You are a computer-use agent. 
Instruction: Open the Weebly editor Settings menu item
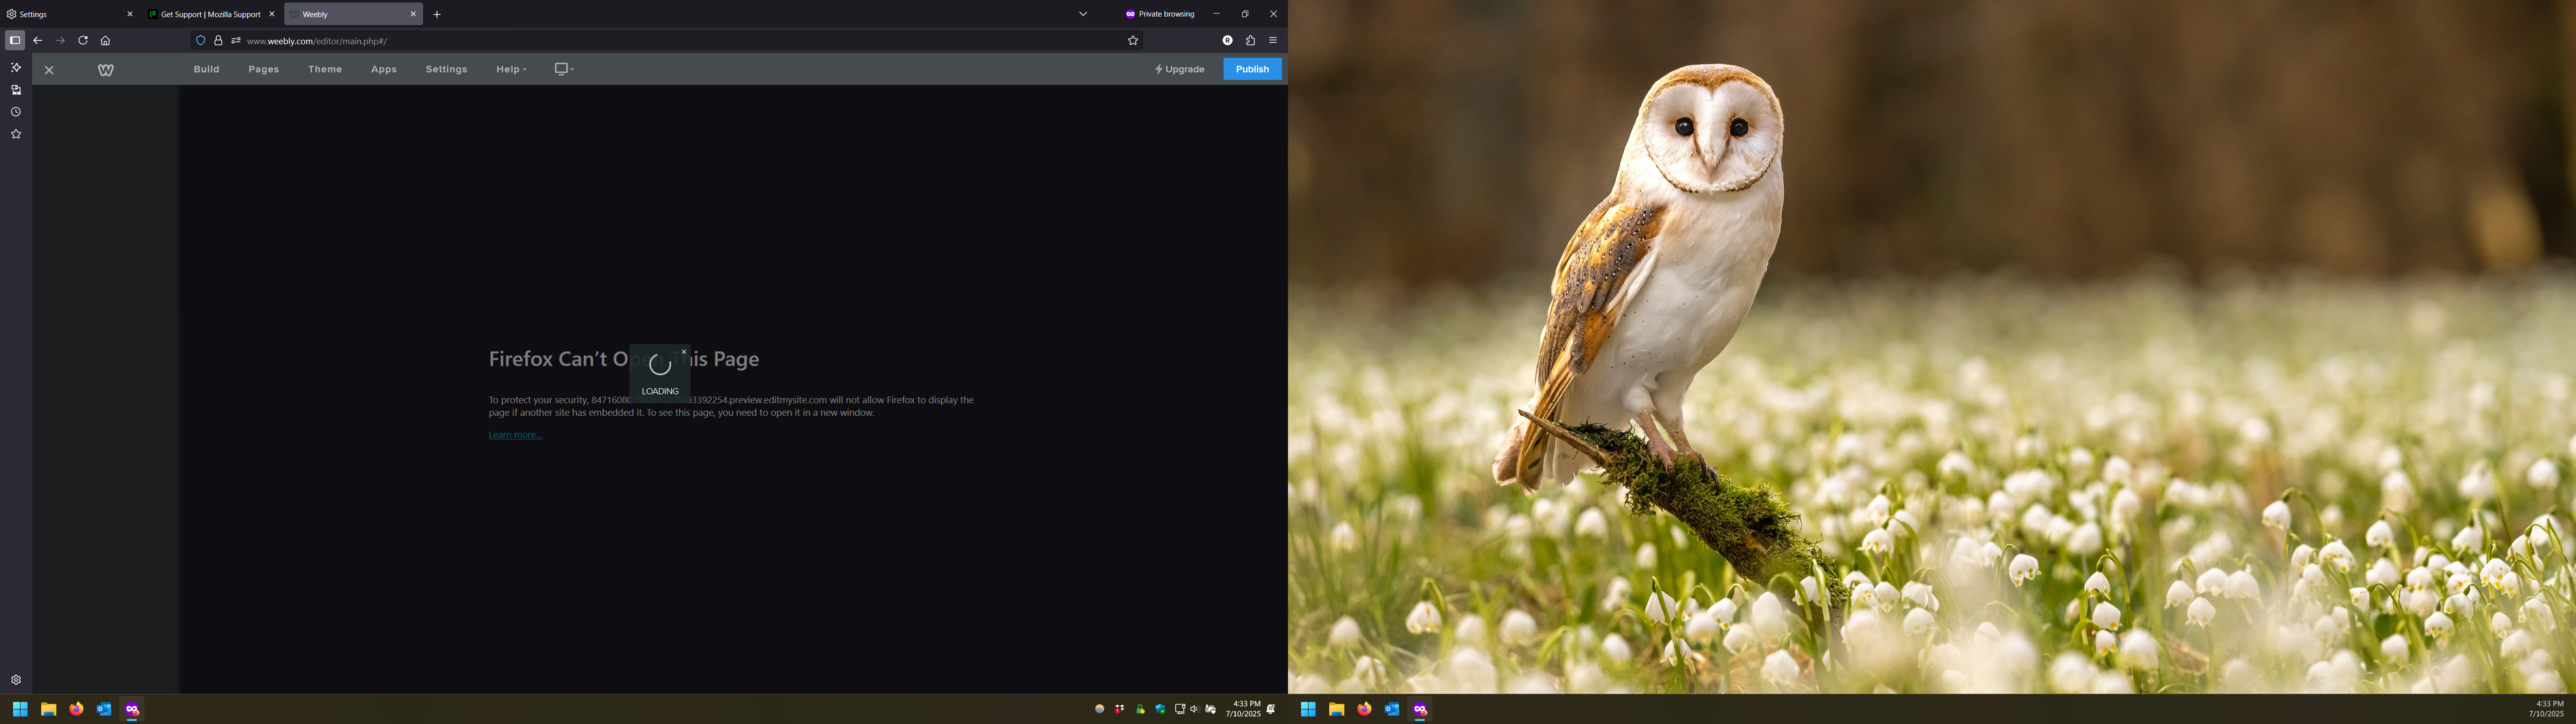[x=446, y=69]
